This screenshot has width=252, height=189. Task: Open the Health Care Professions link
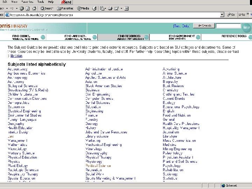[181, 124]
